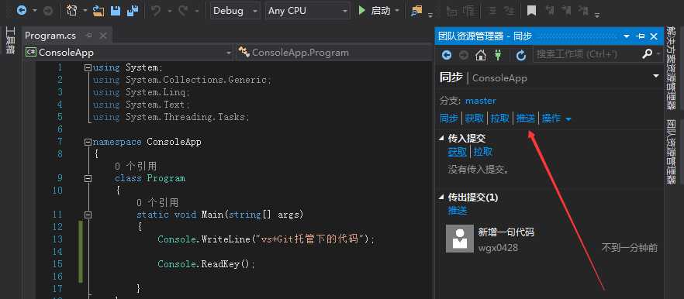Screen dimensions: 684x299
Task: Click the green plug connection icon
Action: (x=498, y=55)
